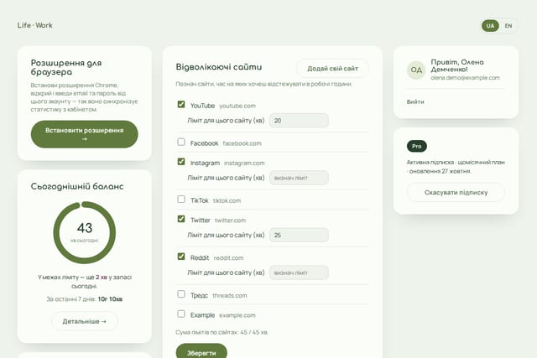Click the Встановити розширення button
Viewport: 537px width, 358px height.
coord(84,134)
